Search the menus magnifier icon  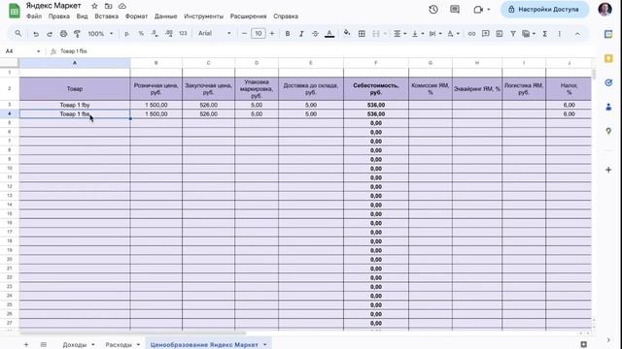[x=18, y=34]
